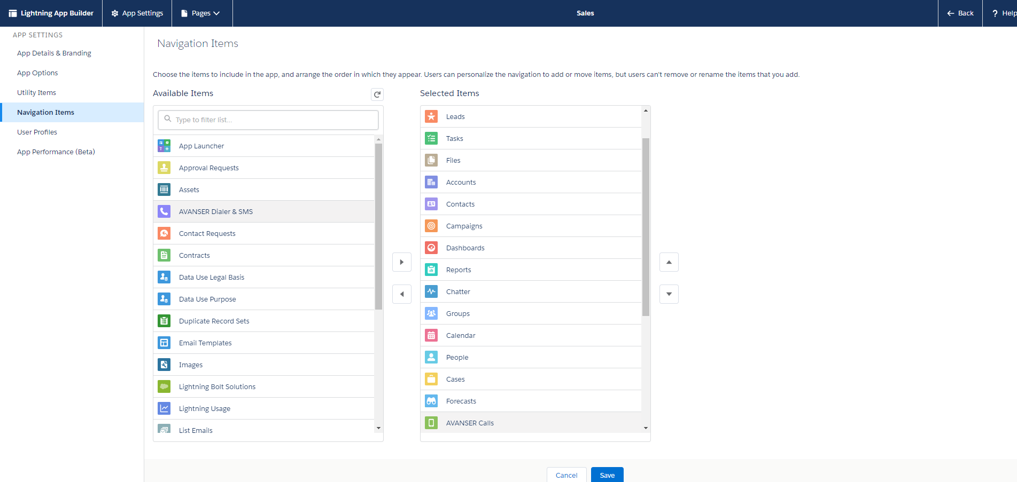Click the Calendar icon
The image size is (1017, 482).
431,335
